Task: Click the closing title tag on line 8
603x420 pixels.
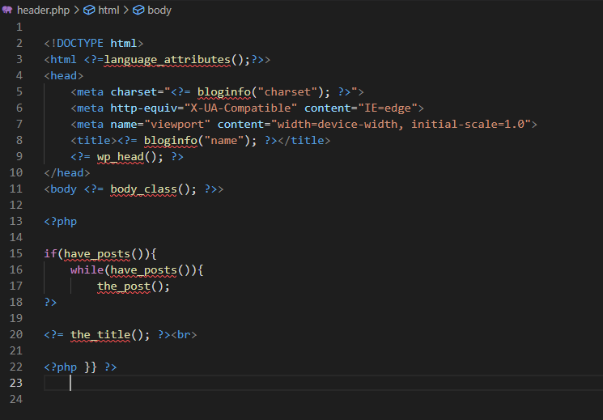Action: tap(304, 140)
